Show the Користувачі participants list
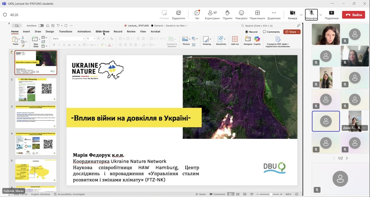 tap(212, 15)
